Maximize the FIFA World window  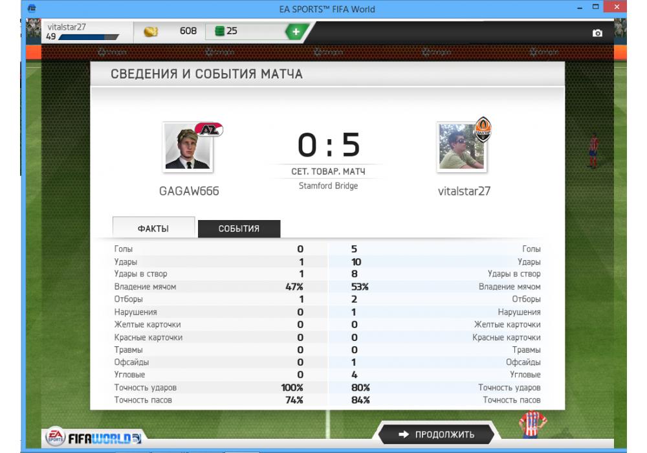[595, 7]
